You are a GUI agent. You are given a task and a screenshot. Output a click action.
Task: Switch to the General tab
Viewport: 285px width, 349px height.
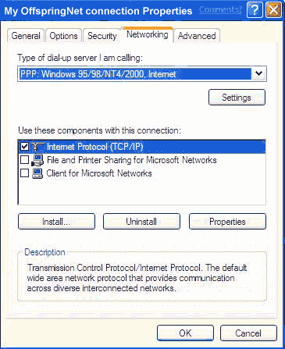26,36
